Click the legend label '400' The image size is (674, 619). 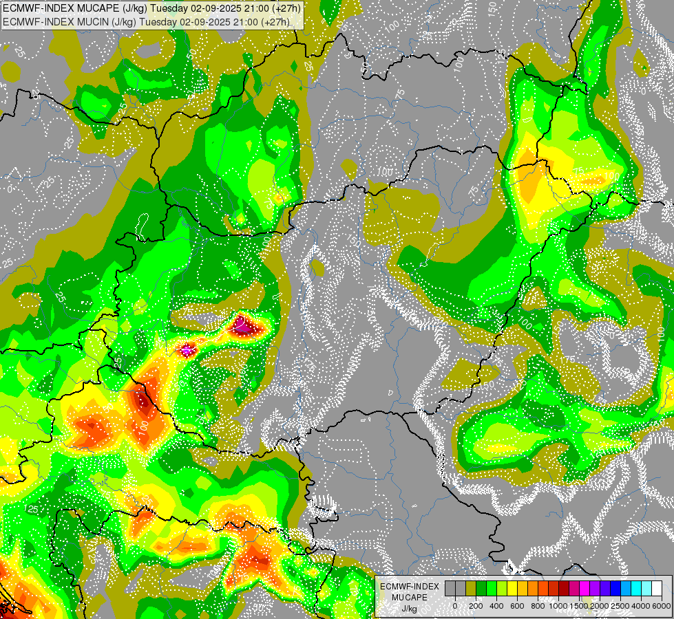point(496,606)
